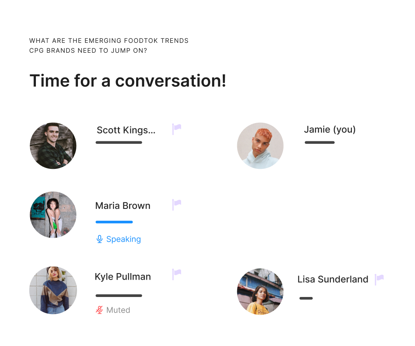Screen dimensions: 415x346
Task: Select the Lisa Sunderland name label
Action: click(333, 279)
